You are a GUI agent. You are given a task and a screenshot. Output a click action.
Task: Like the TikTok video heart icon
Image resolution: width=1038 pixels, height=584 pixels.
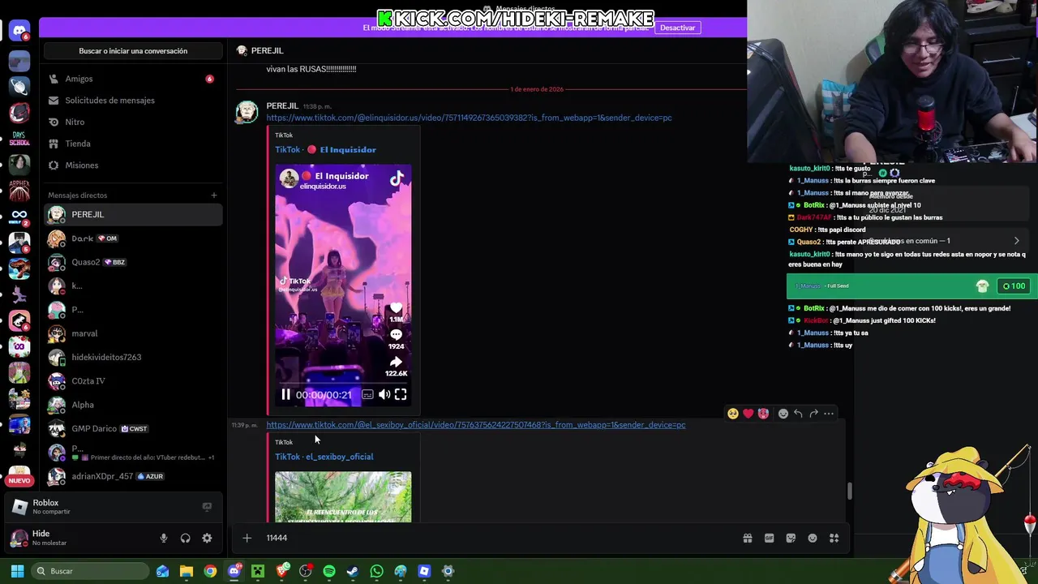[396, 308]
